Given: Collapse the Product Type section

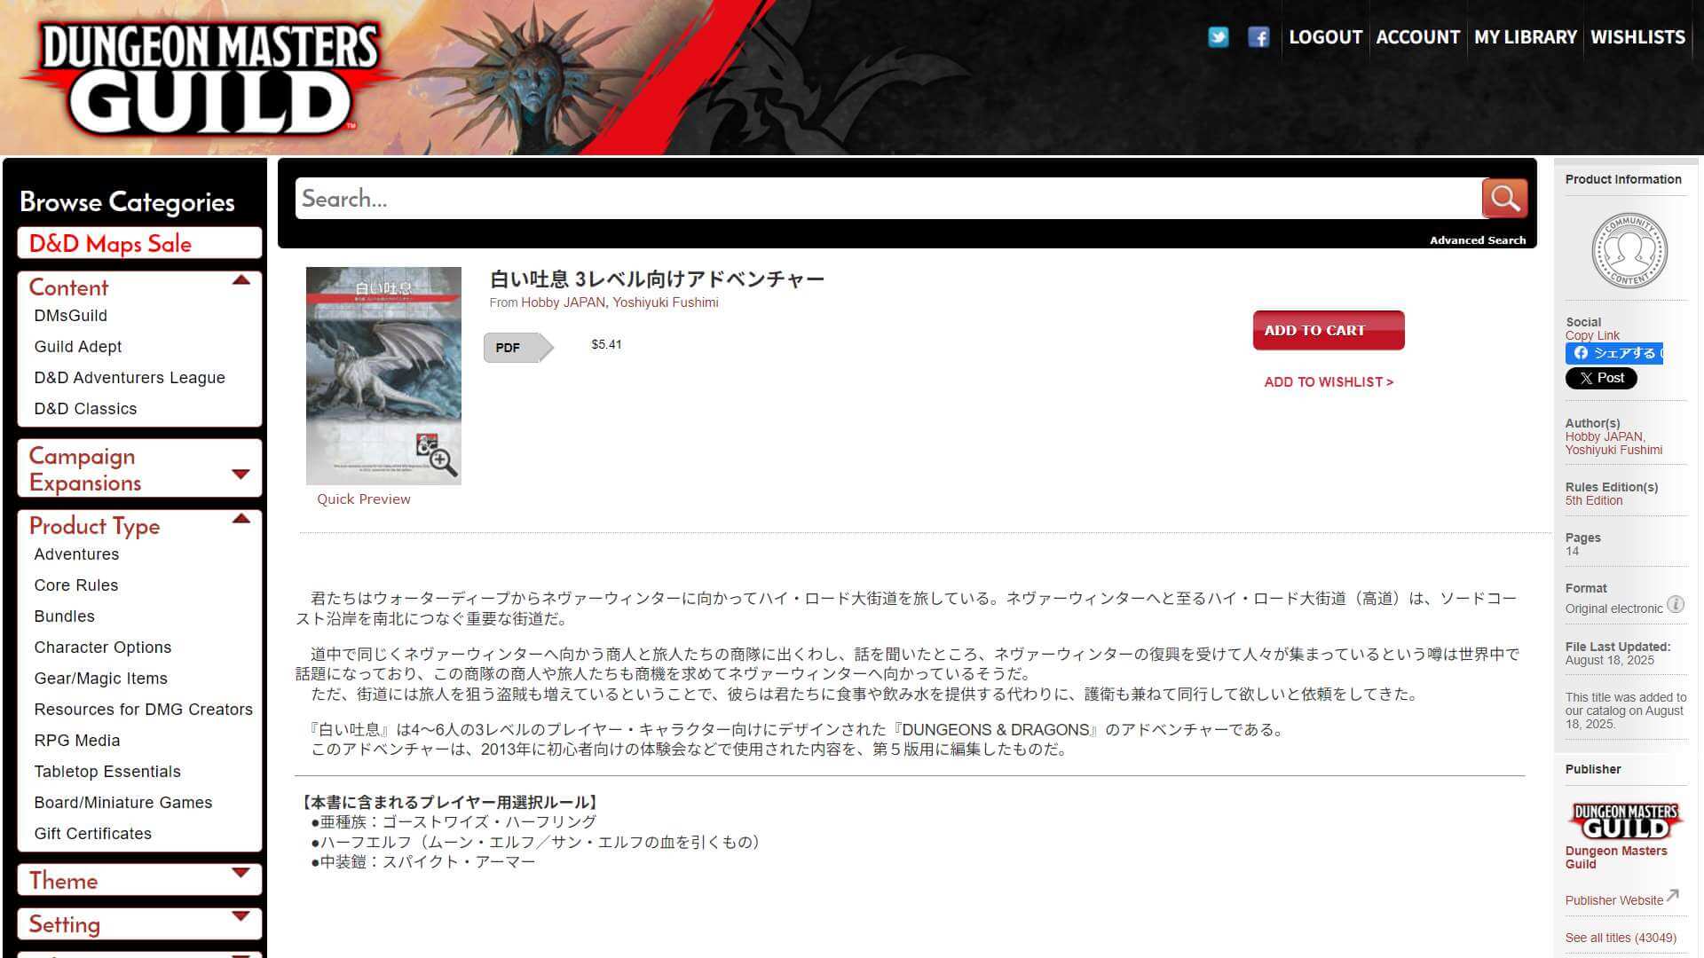Looking at the screenshot, I should (241, 519).
